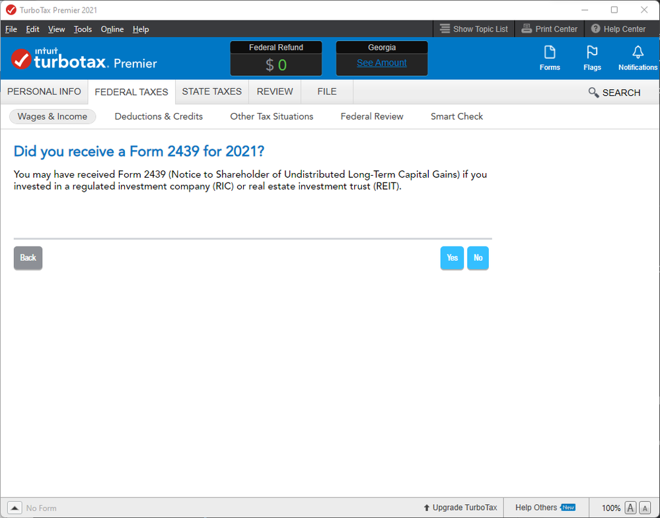Click the Yes button

click(452, 258)
